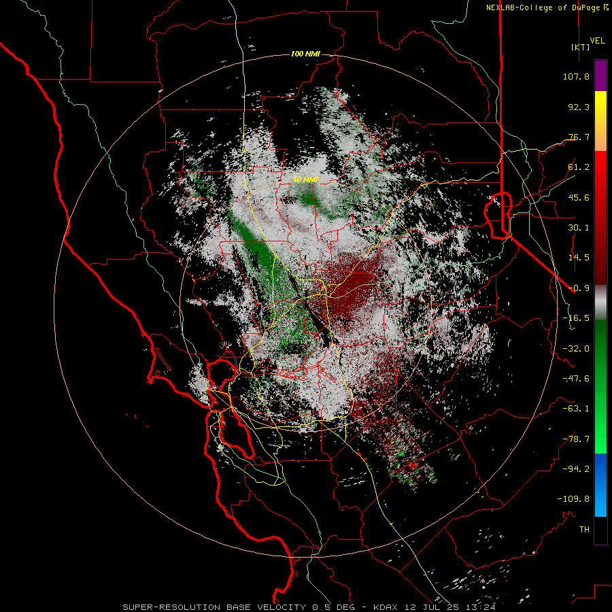This screenshot has height=612, width=612.
Task: Click the -109.8 legend value
Action: 573,499
